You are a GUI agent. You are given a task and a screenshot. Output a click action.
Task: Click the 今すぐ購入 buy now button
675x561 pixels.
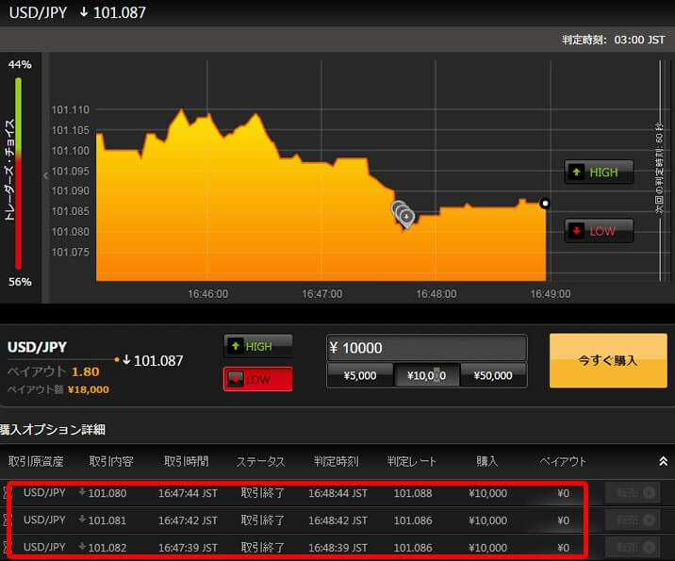[x=608, y=360]
